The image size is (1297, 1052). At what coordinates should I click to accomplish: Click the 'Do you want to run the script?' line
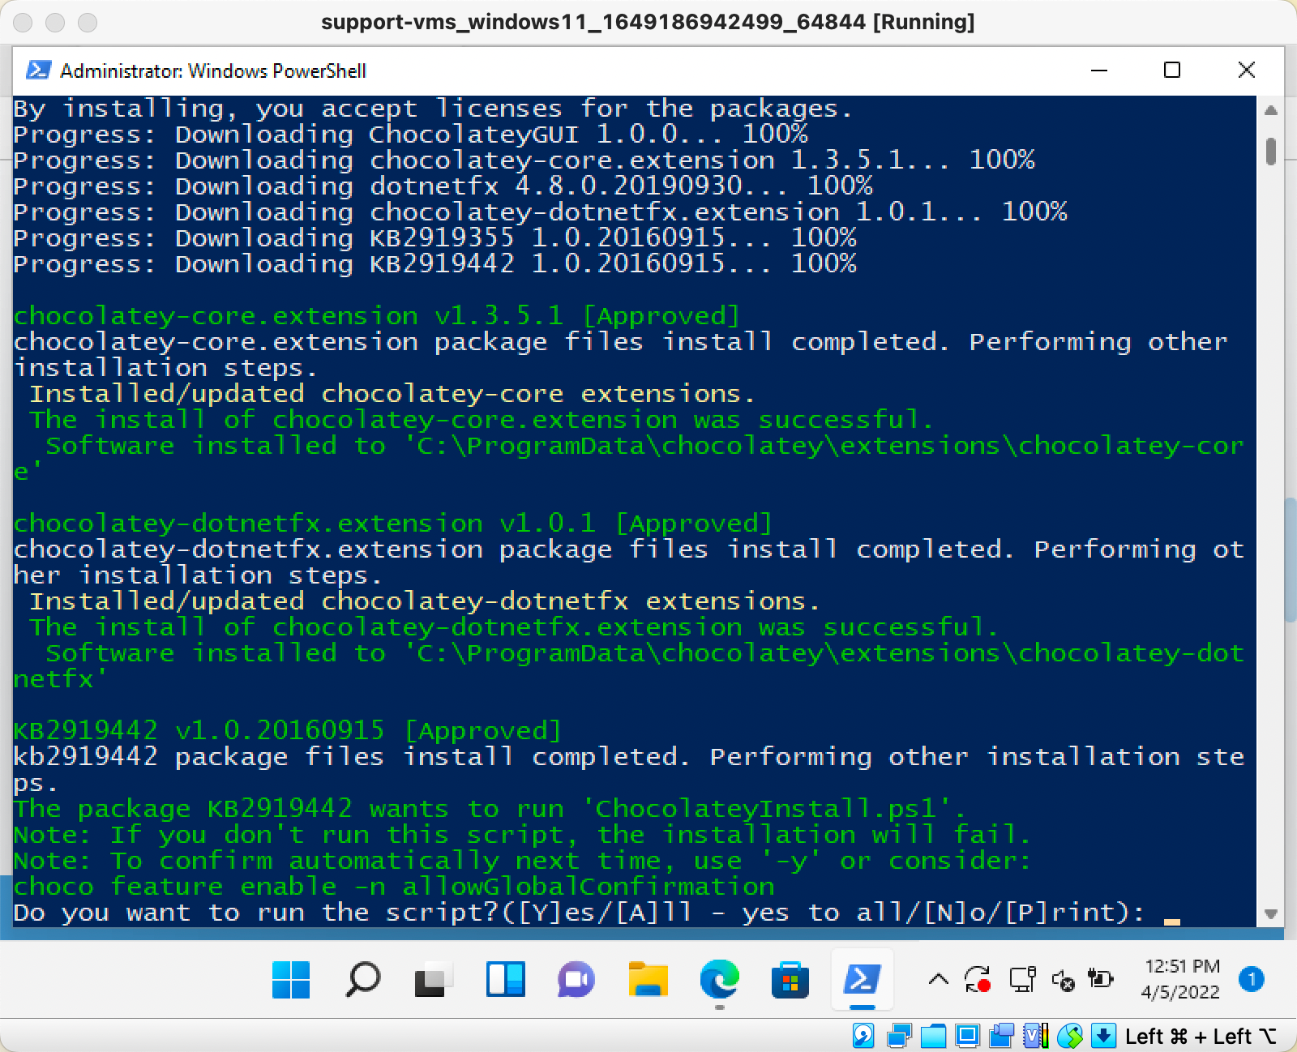[580, 913]
